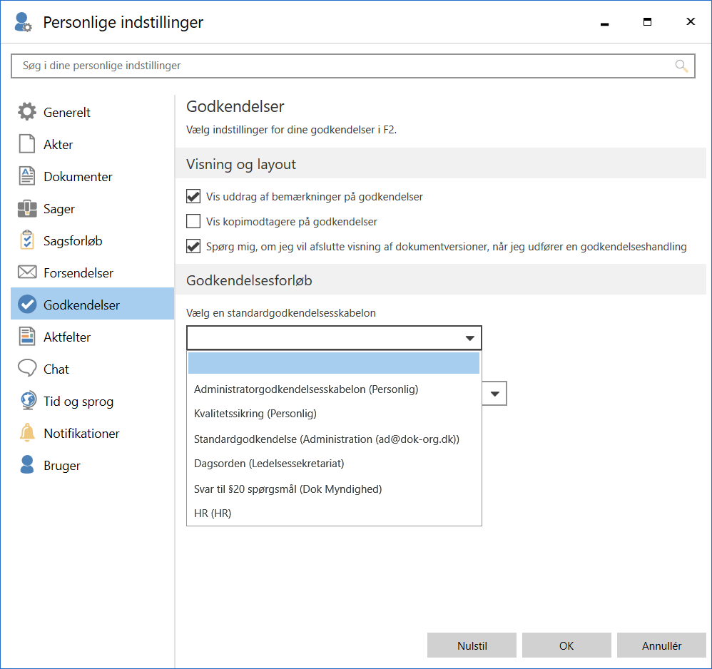Open the Akter page icon
Viewport: 712px width, 669px height.
[27, 144]
